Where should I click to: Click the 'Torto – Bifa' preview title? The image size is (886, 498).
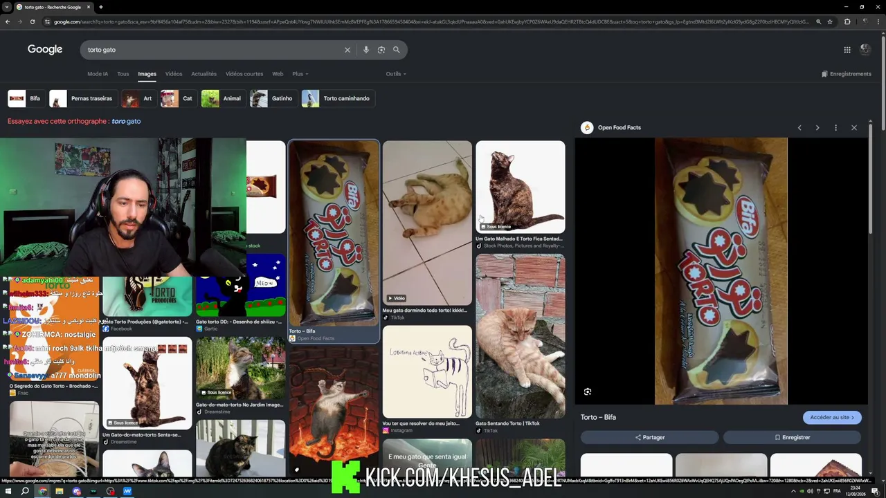coord(598,418)
